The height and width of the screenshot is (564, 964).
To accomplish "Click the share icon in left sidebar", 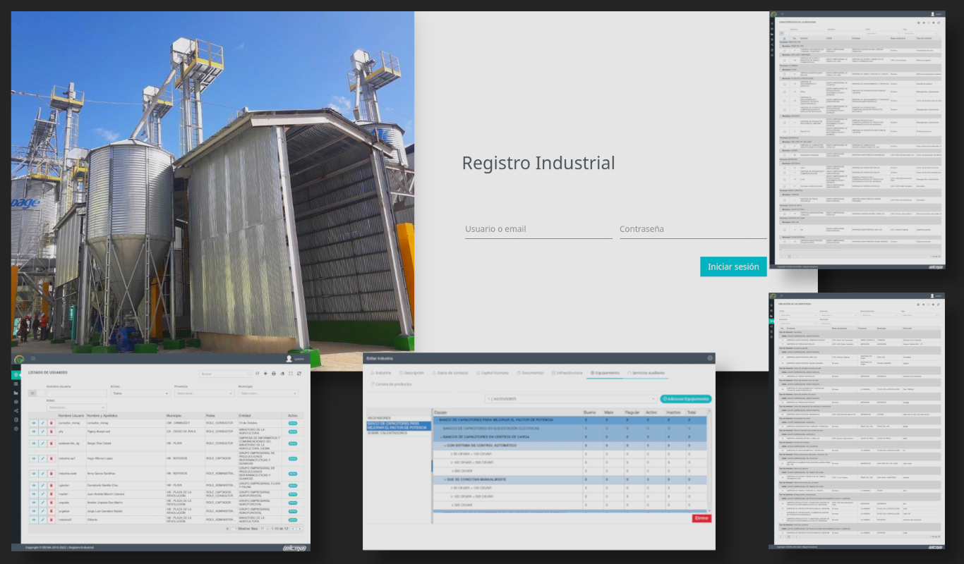I will pyautogui.click(x=16, y=410).
